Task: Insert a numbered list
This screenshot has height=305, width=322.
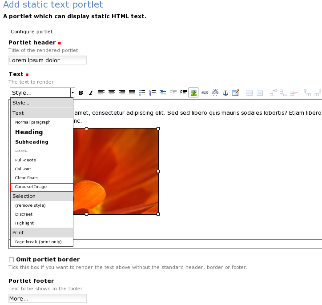Action: 153,93
